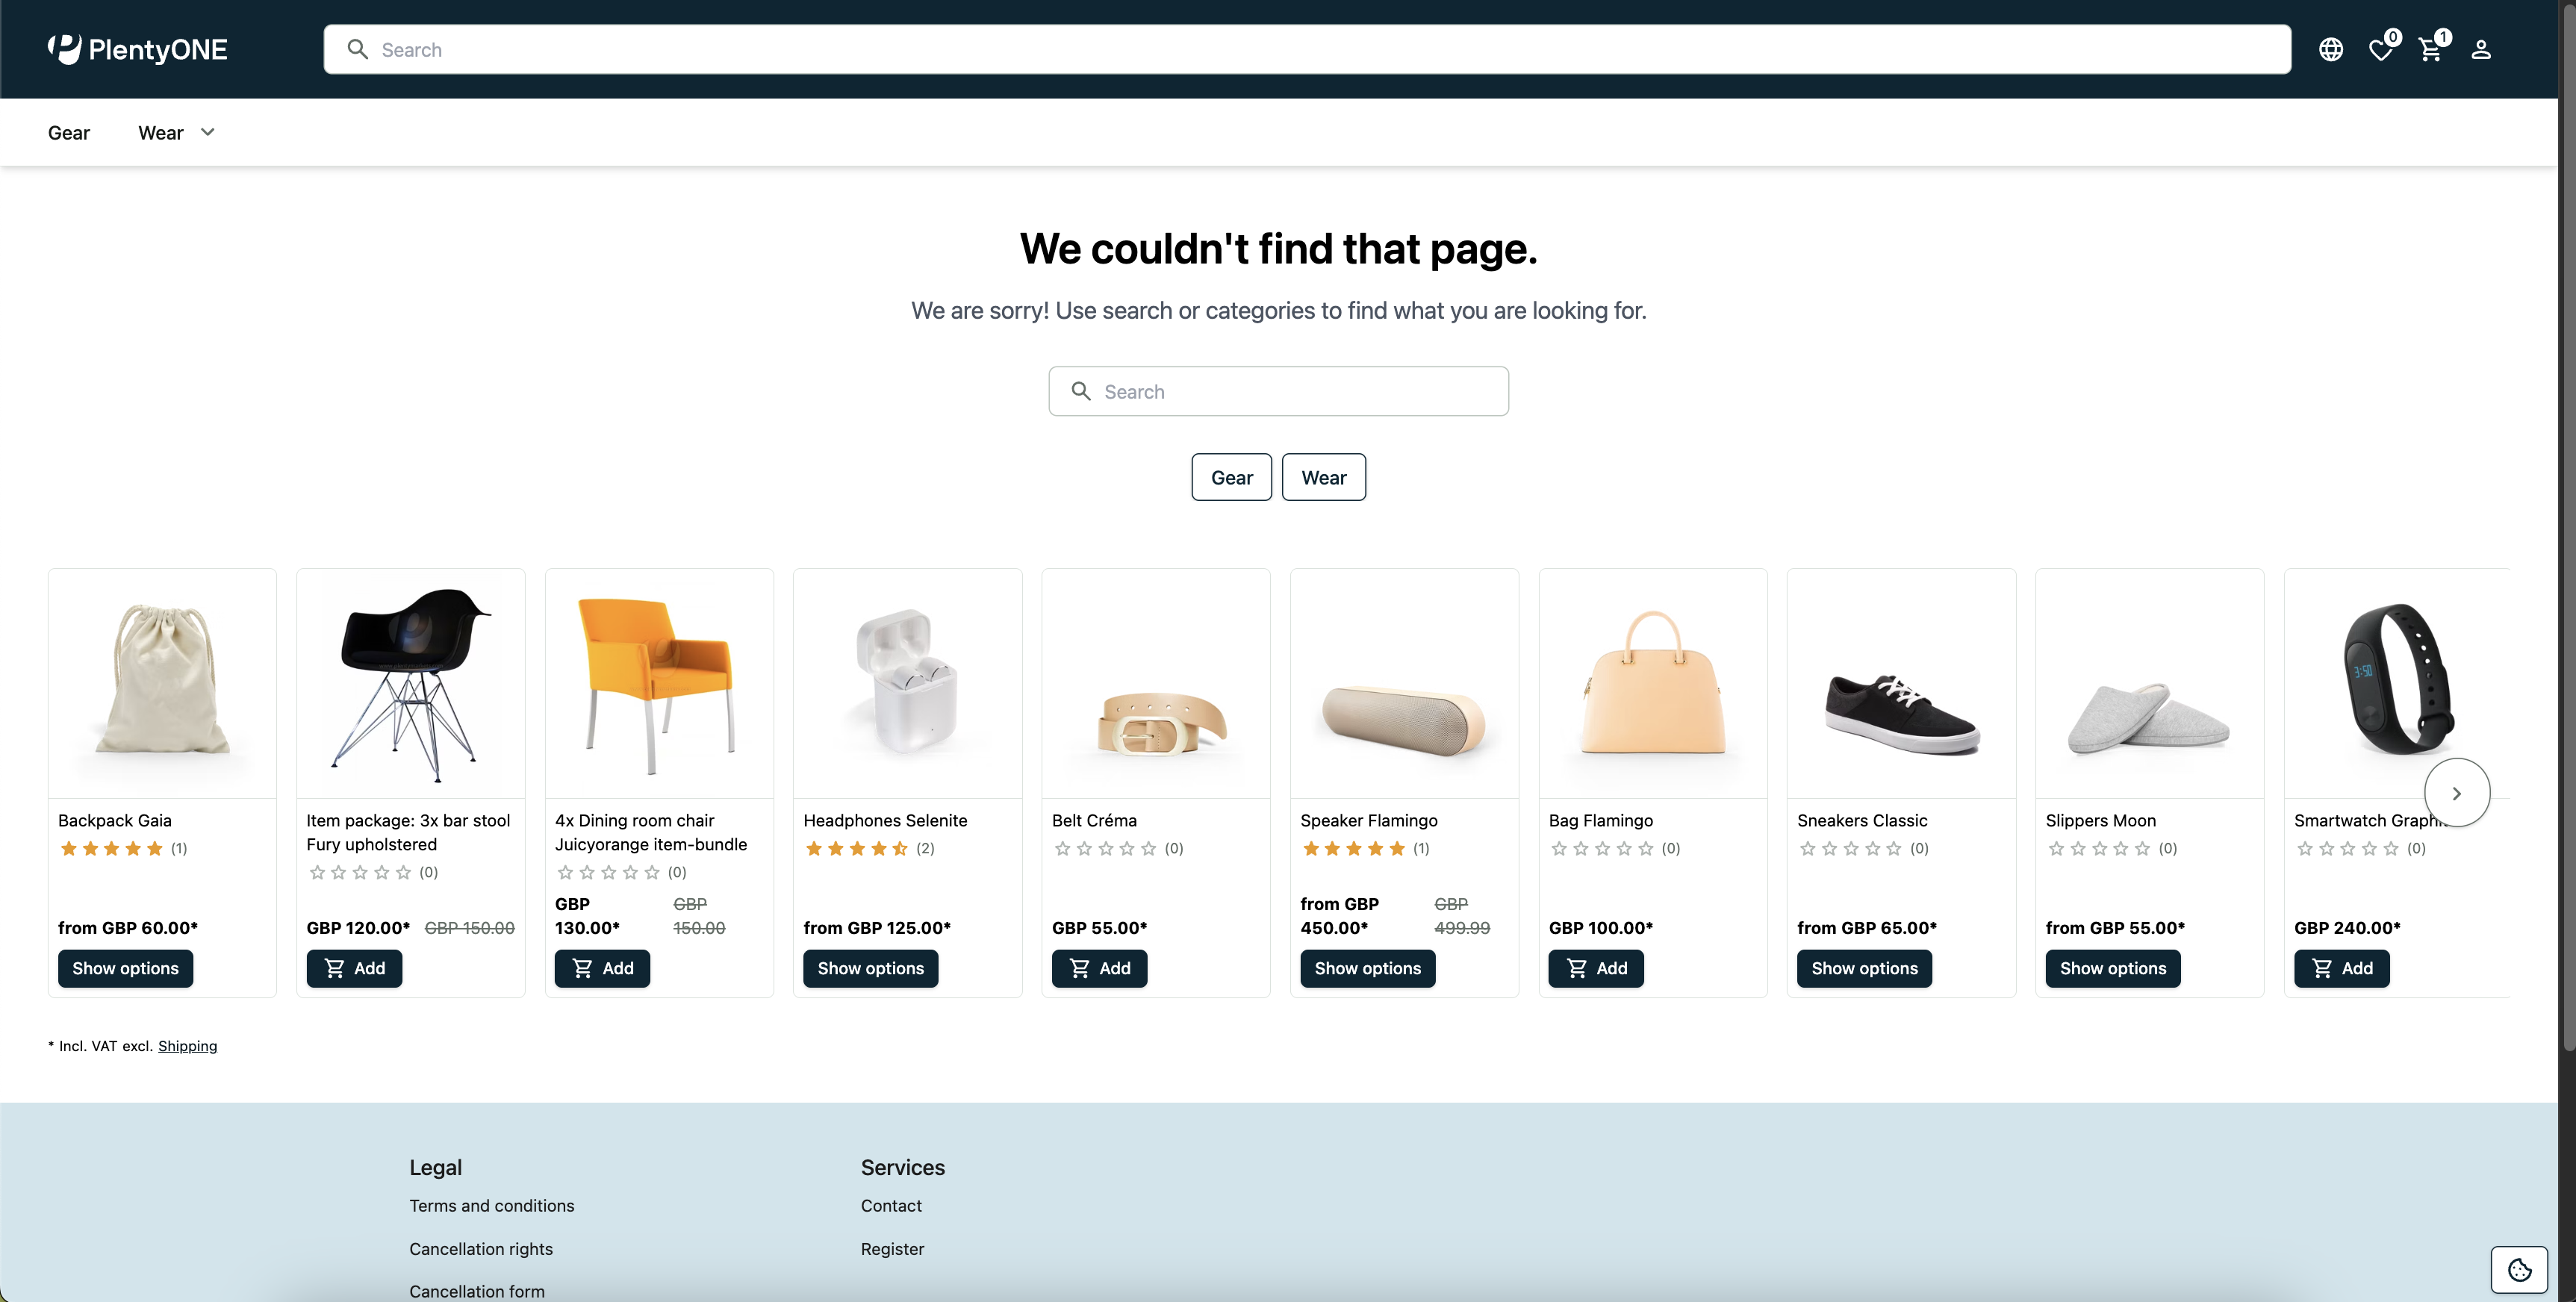Open the wishlist heart icon
The width and height of the screenshot is (2576, 1302).
click(2381, 50)
